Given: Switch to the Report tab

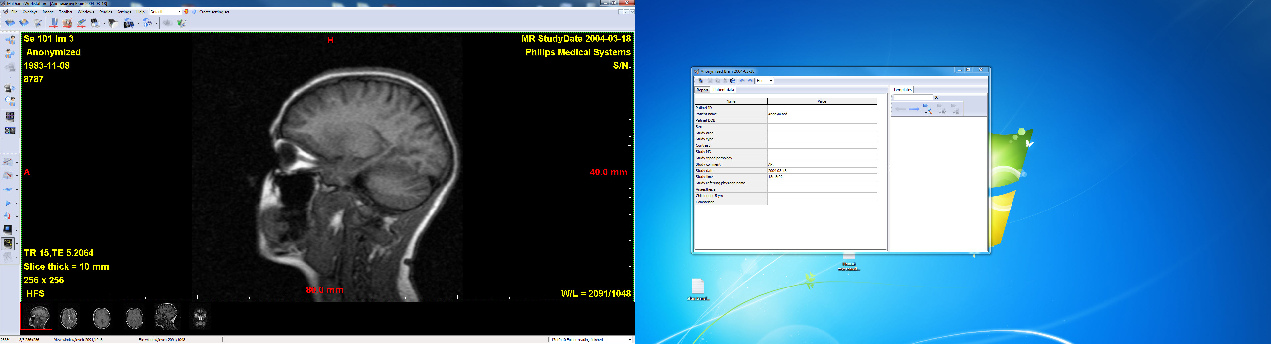Looking at the screenshot, I should click(x=702, y=90).
